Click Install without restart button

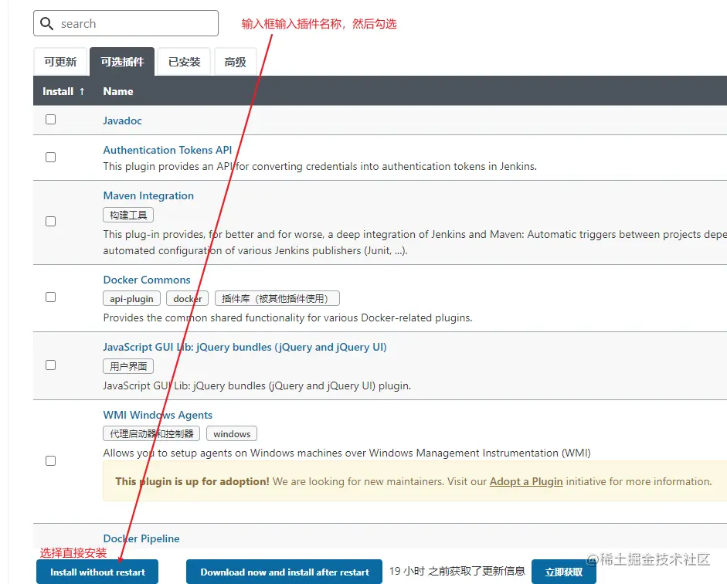click(x=97, y=572)
